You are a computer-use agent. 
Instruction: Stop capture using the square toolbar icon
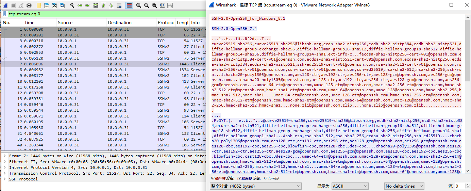coord(13,5)
